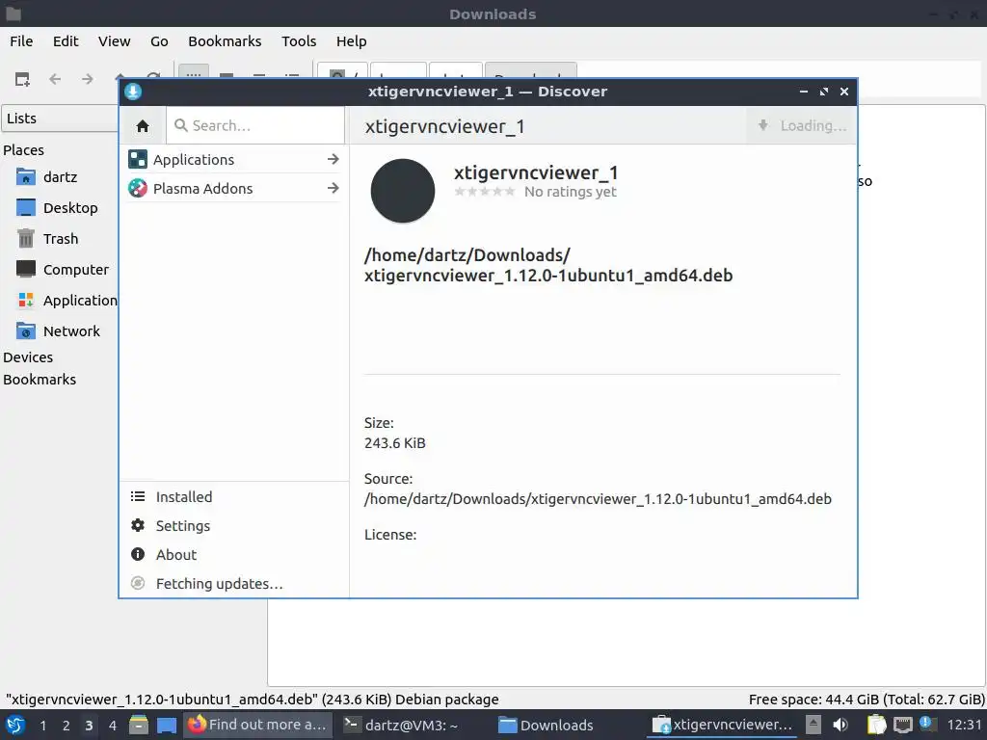Image resolution: width=987 pixels, height=740 pixels.
Task: Click the Source path text in Discover
Action: [x=598, y=499]
